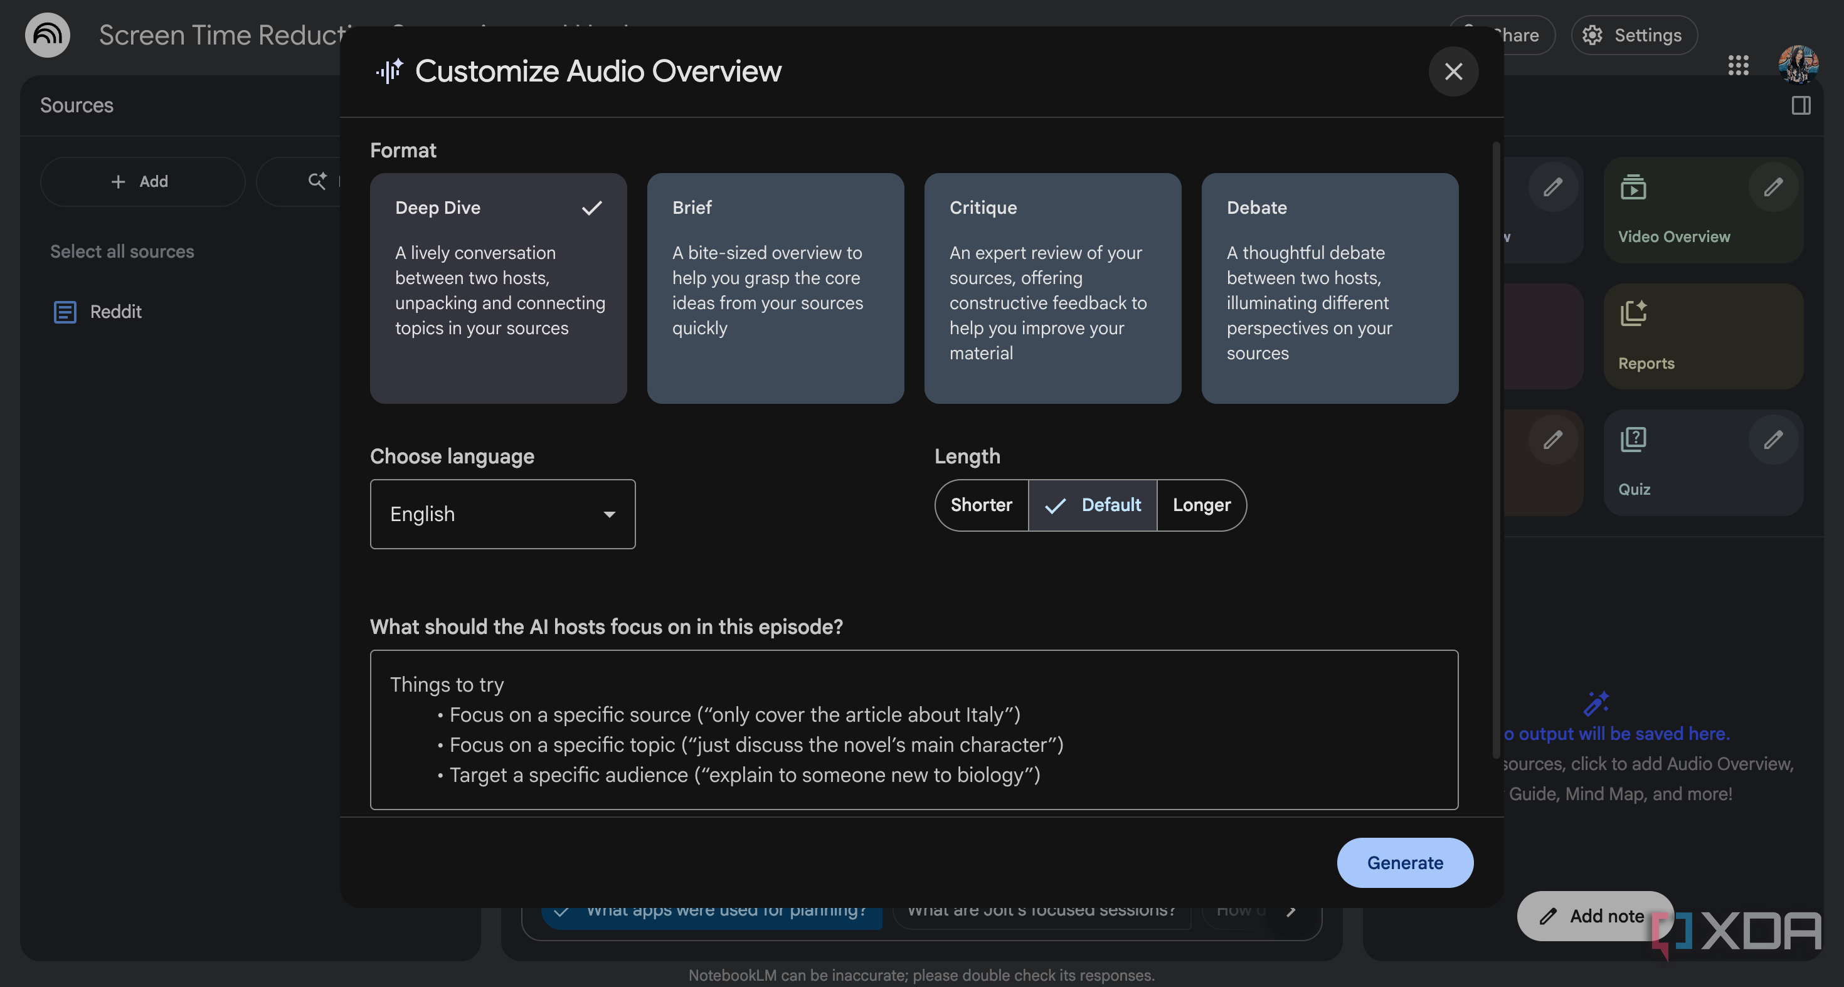Screen dimensions: 1844x987
Task: Collapse the Studio panel icon
Action: (x=1801, y=106)
